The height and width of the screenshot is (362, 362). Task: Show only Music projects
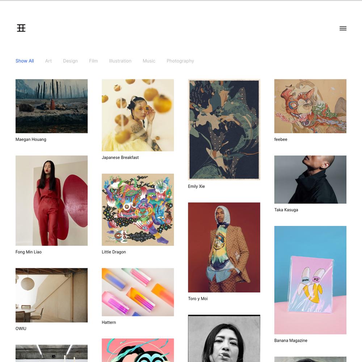pyautogui.click(x=149, y=61)
